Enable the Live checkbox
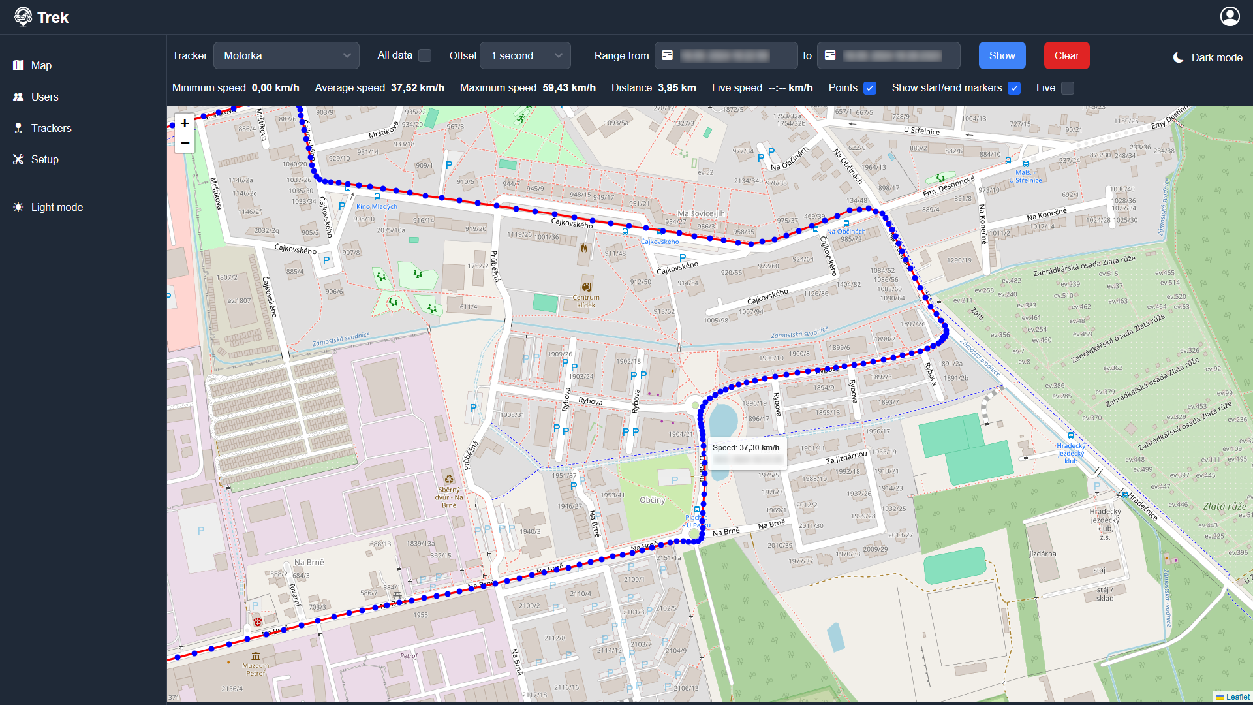Image resolution: width=1253 pixels, height=705 pixels. pos(1068,88)
